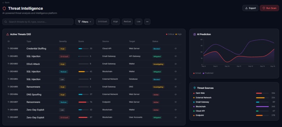This screenshot has height=127, width=282.
Task: Click the eye icon for T-2024006
Action: [176, 94]
